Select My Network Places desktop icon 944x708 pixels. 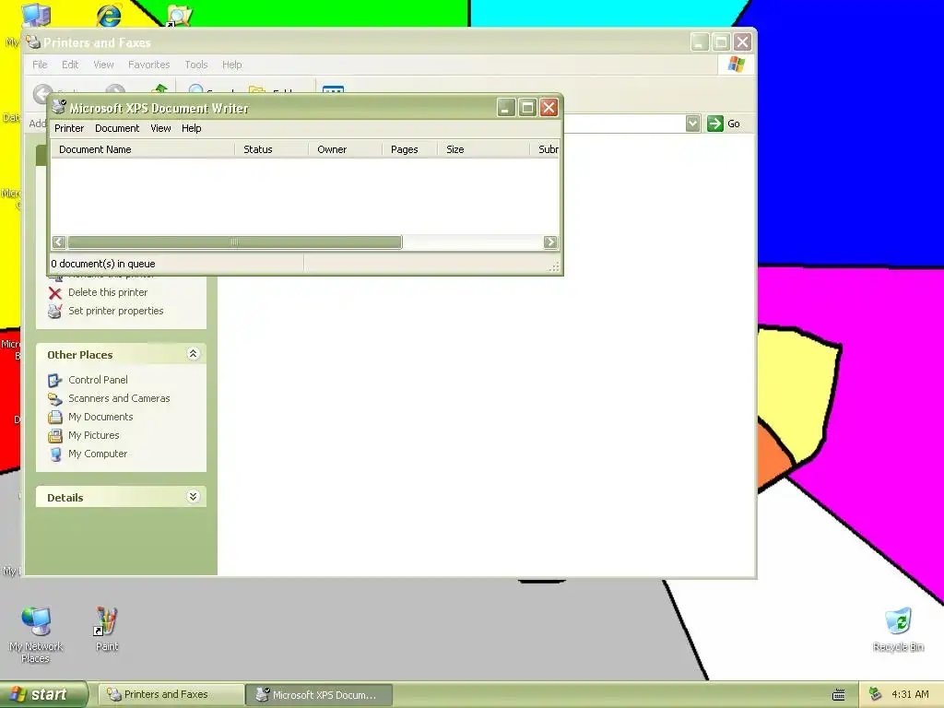[36, 634]
